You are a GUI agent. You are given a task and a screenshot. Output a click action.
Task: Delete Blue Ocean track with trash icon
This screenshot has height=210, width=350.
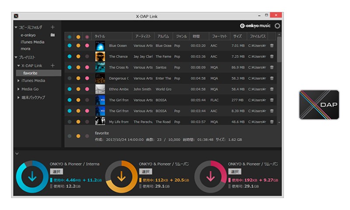click(x=272, y=45)
